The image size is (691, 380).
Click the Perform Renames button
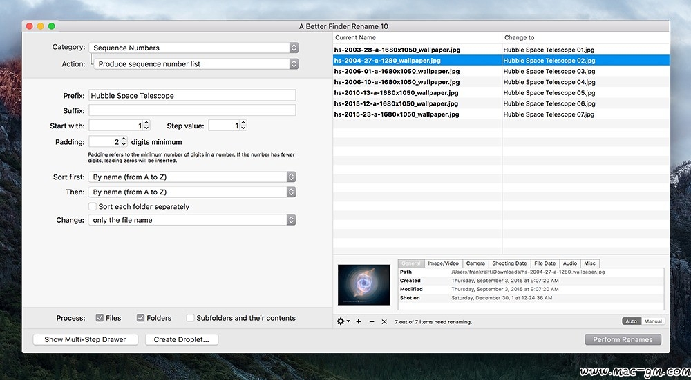click(x=623, y=339)
